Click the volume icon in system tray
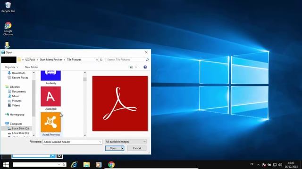This screenshot has height=169, width=302. point(280,165)
